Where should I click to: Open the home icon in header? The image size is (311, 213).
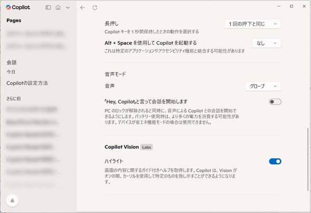tap(58, 7)
